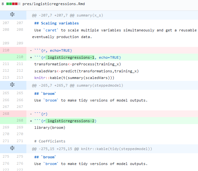Select right line number 269
This screenshot has width=198, height=171.
[x=20, y=127]
